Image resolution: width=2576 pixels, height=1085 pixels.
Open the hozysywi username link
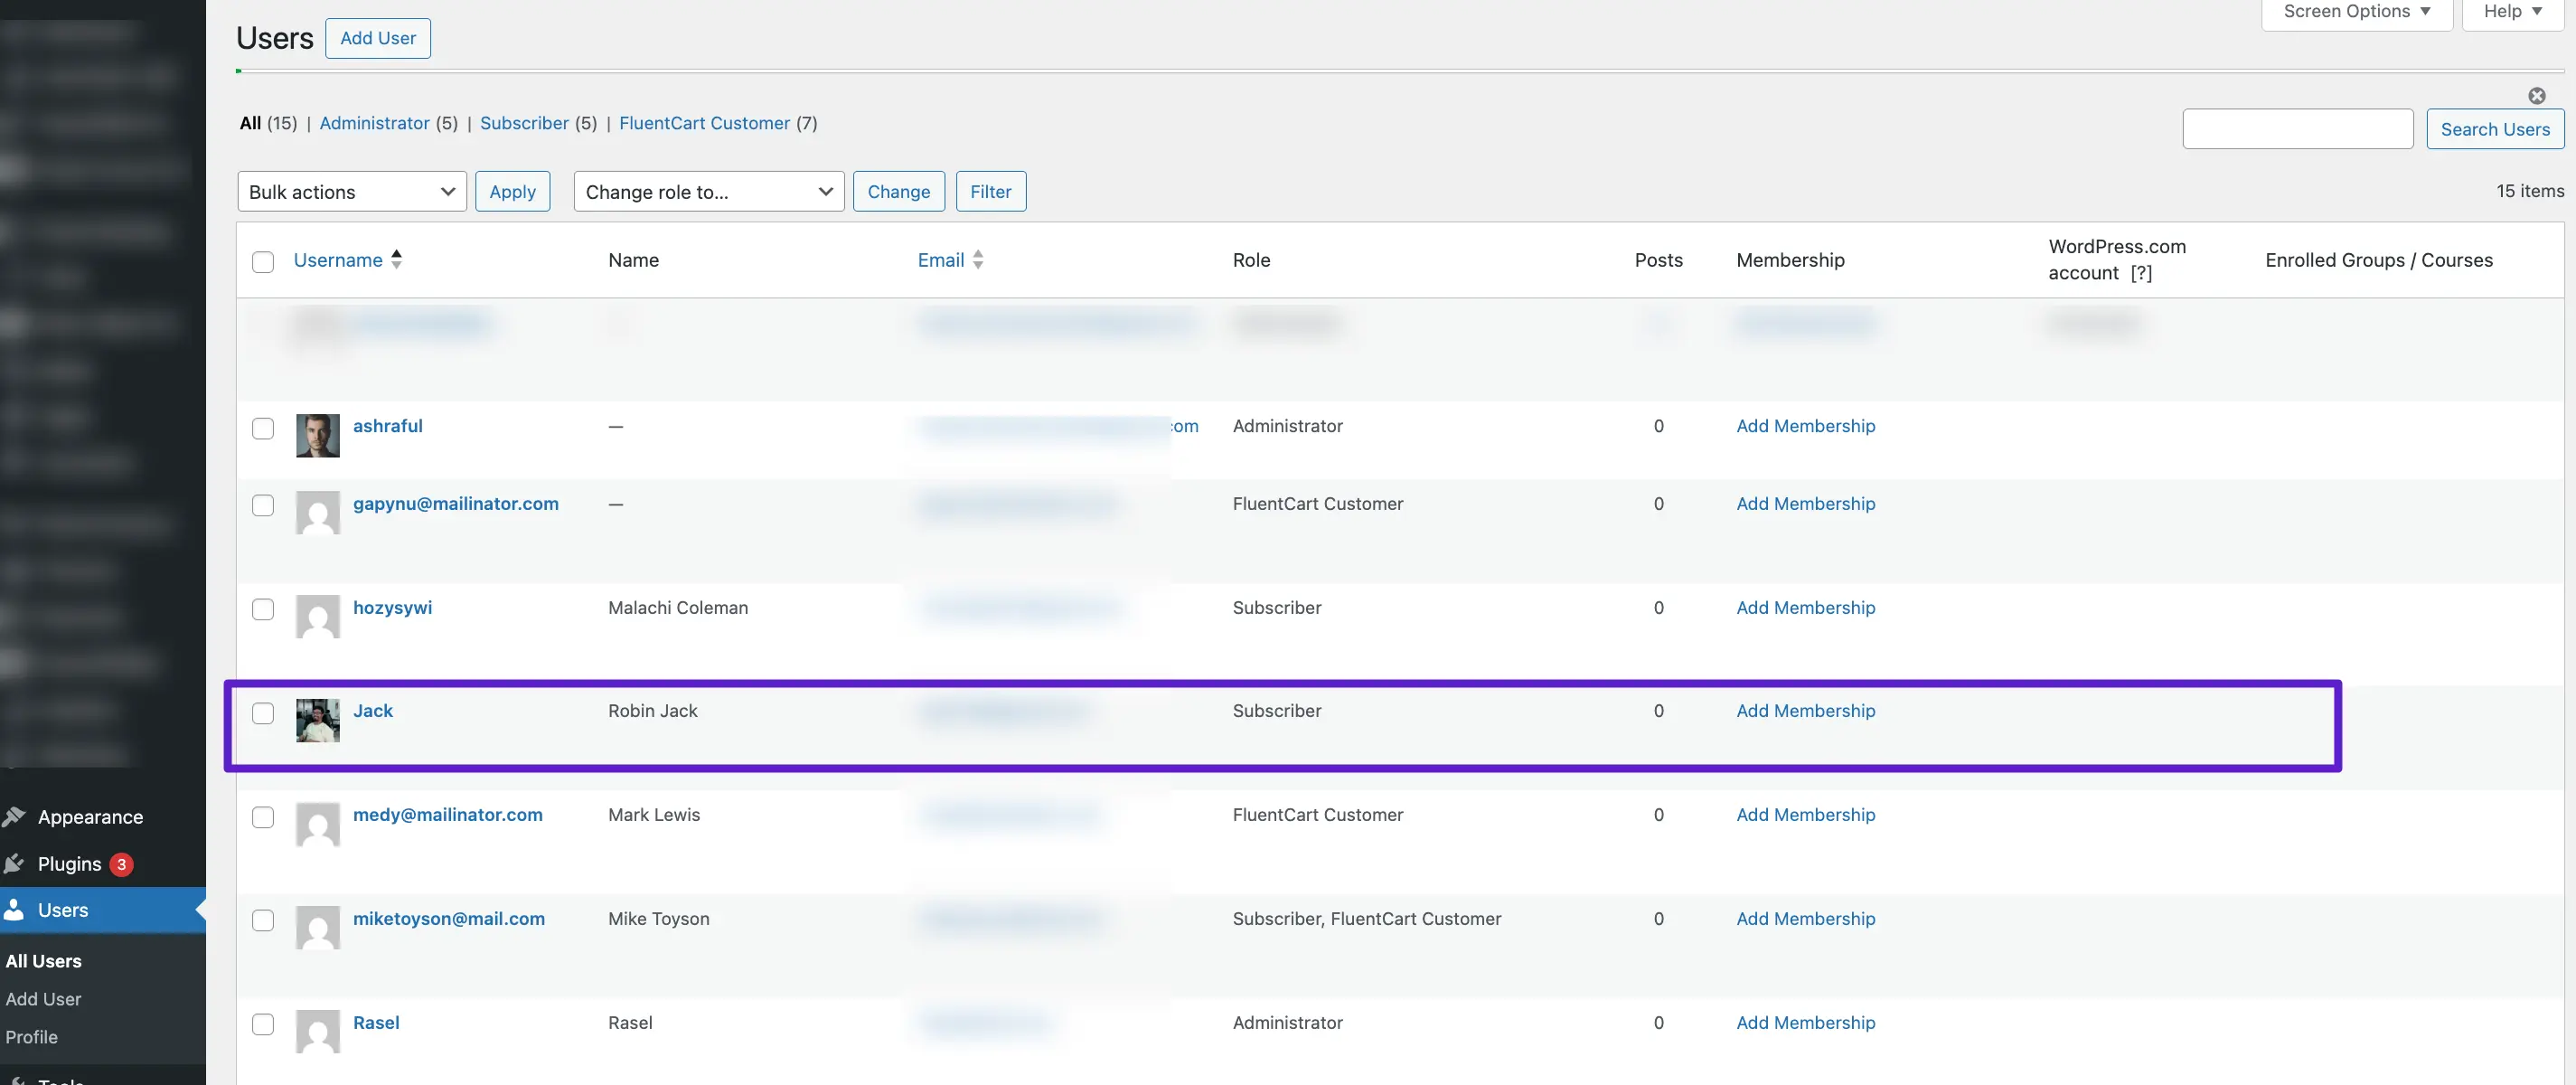(x=392, y=608)
